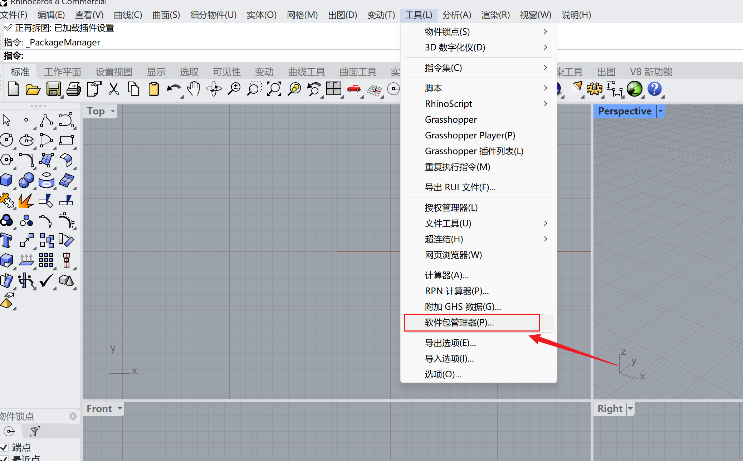Click the Box solid tool icon
This screenshot has height=461, width=743.
tap(6, 180)
